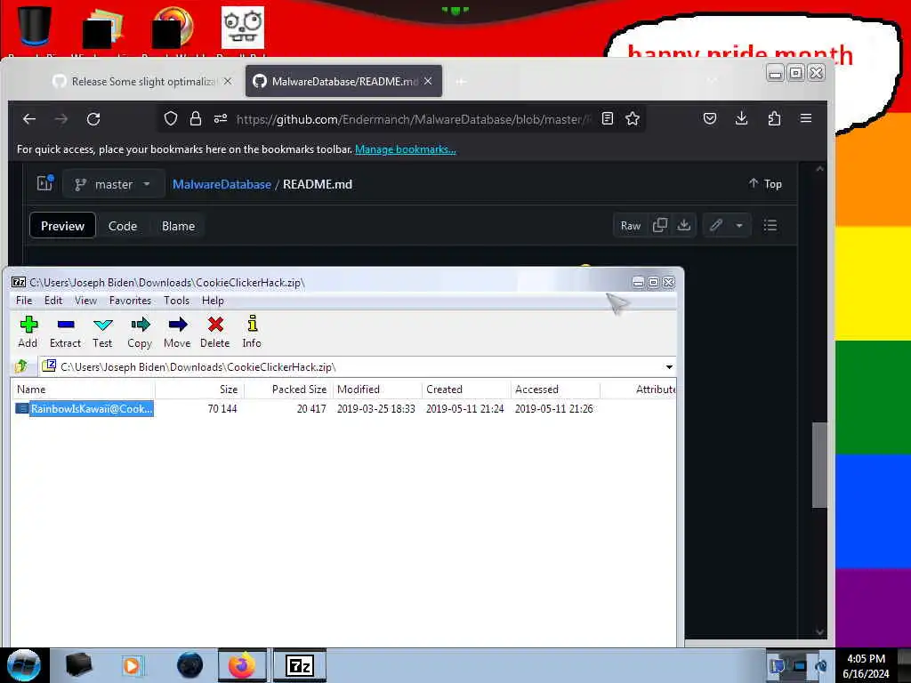Go up one folder level in 7-Zip

(21, 366)
